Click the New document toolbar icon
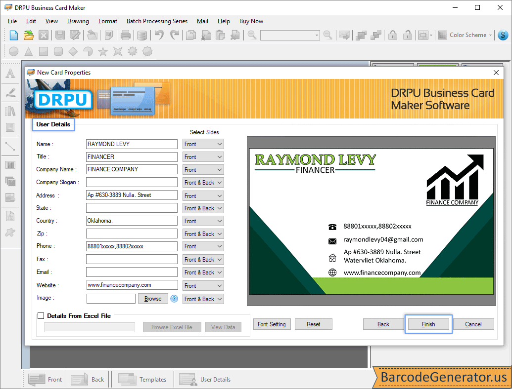 (14, 35)
